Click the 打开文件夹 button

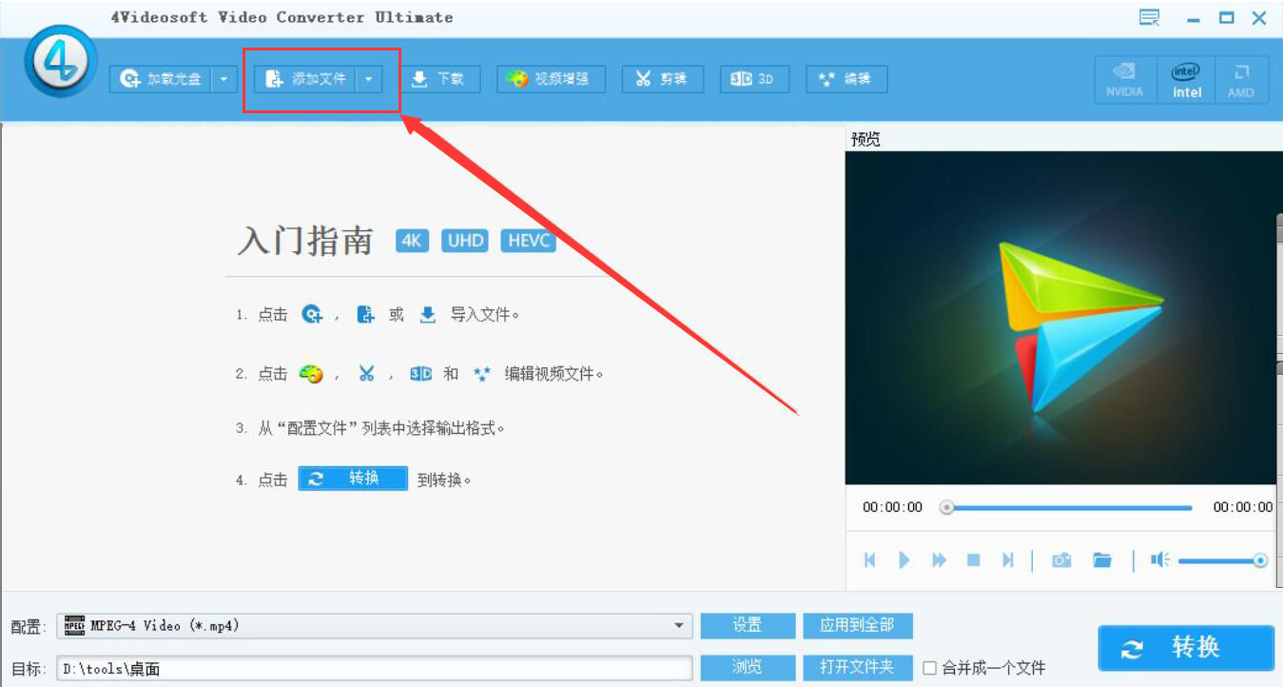pyautogui.click(x=857, y=668)
